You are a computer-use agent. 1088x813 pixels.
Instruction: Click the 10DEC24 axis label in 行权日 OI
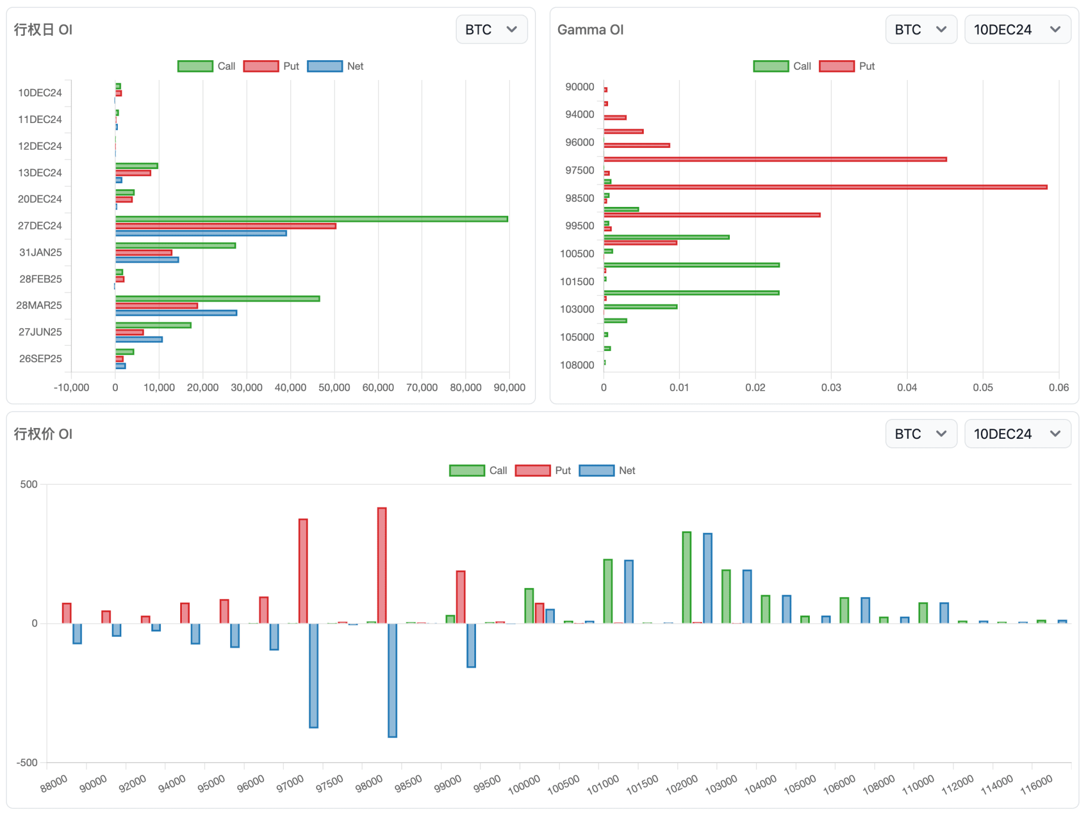pyautogui.click(x=40, y=93)
